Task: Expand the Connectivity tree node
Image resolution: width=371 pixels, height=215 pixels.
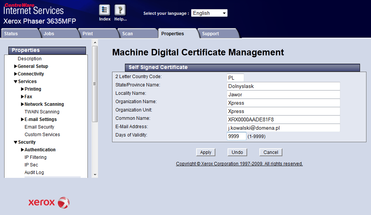Action: click(16, 74)
